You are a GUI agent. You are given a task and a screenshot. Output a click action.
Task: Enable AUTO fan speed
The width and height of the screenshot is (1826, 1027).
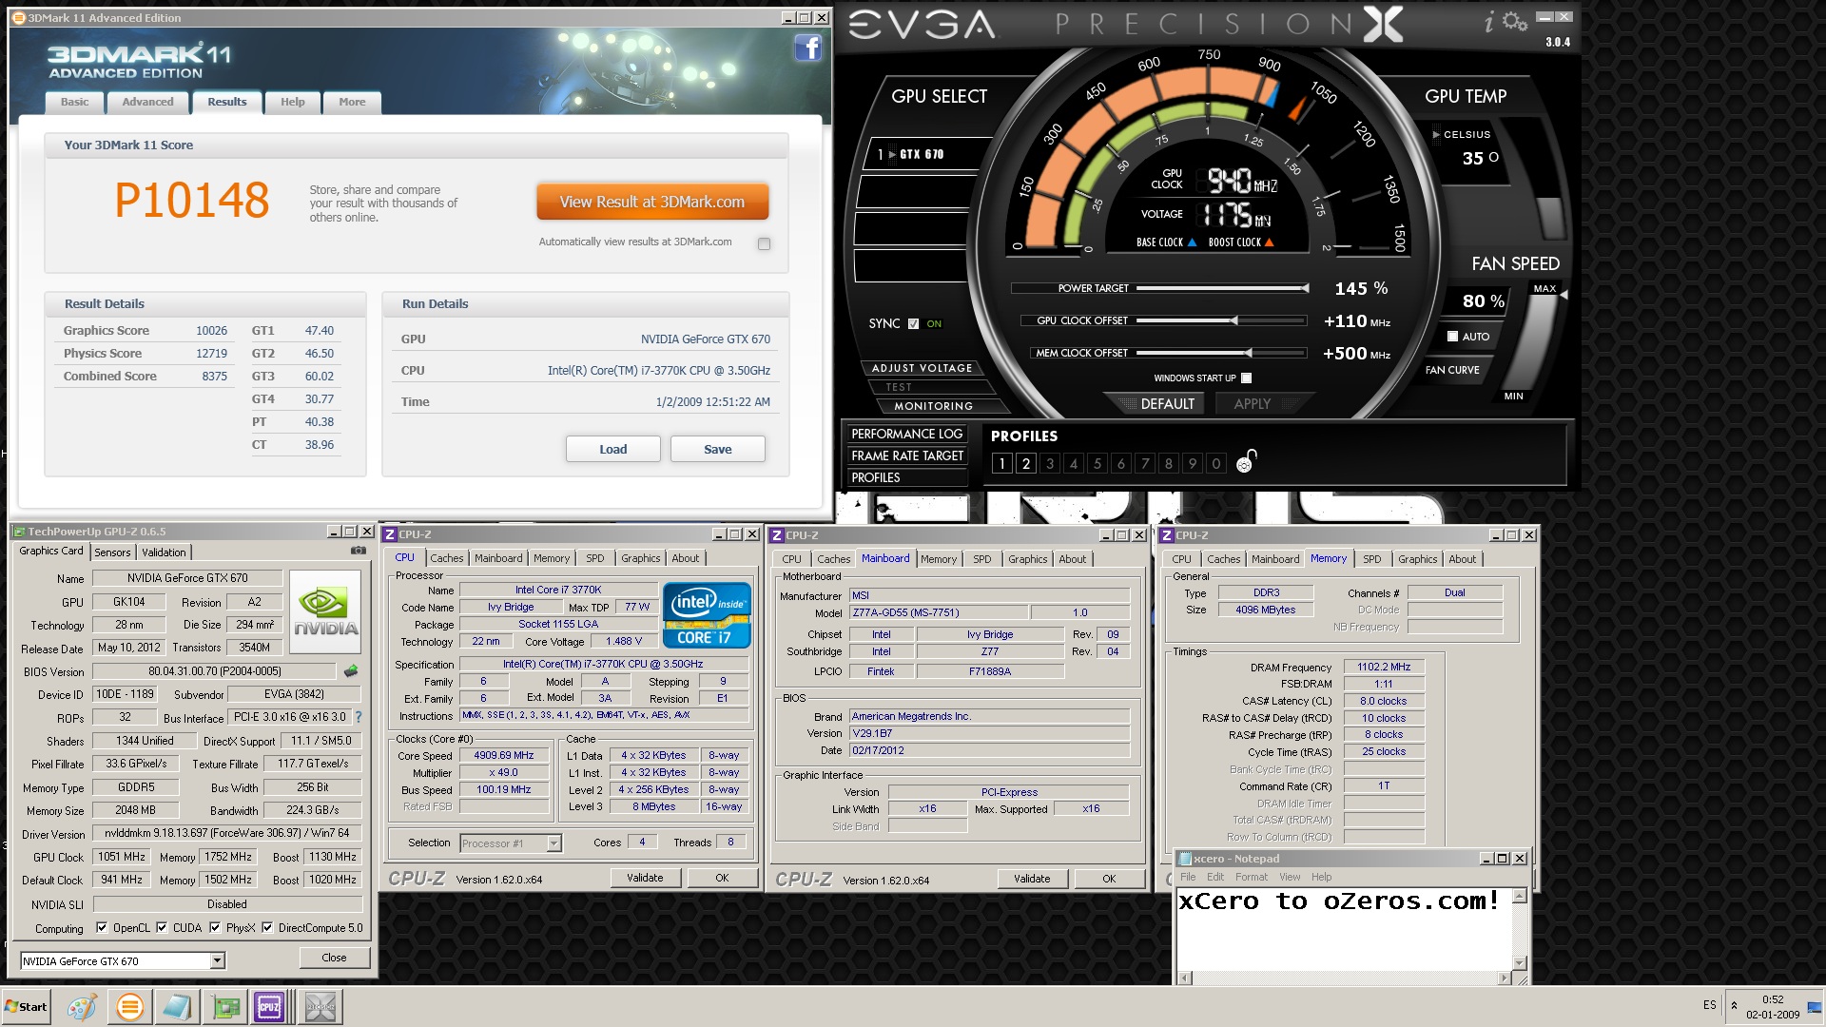click(1452, 336)
